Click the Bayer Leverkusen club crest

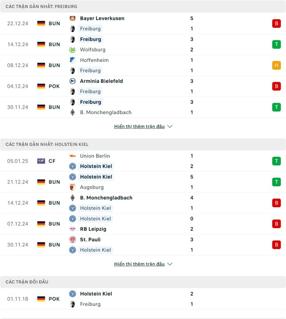point(73,18)
